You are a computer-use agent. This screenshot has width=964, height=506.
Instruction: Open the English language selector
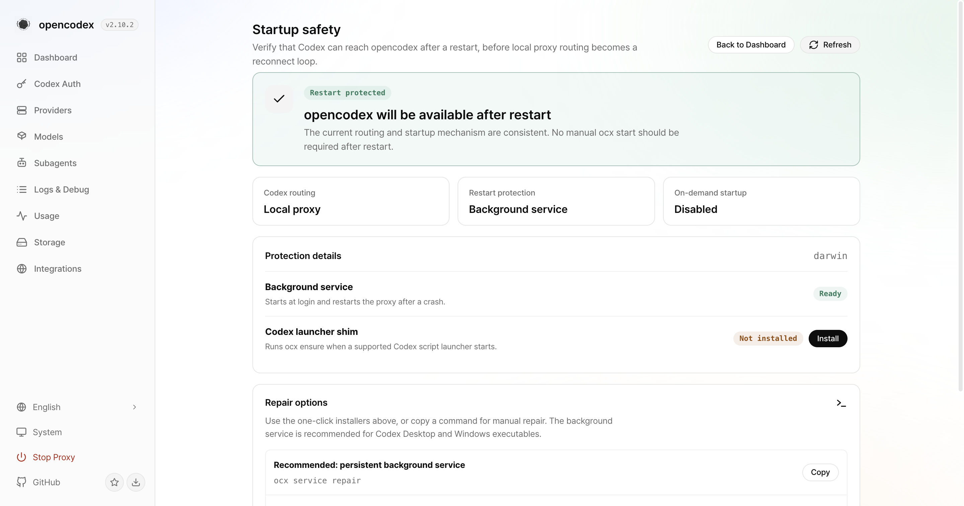pyautogui.click(x=77, y=407)
